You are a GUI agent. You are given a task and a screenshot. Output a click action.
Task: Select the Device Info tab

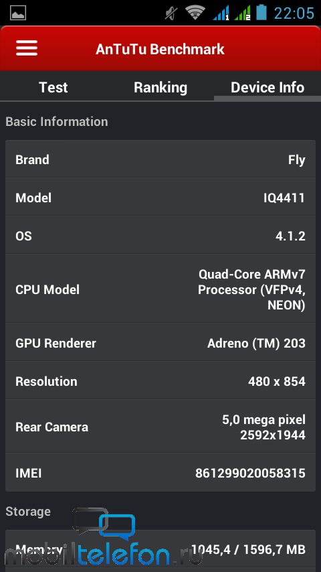point(267,88)
